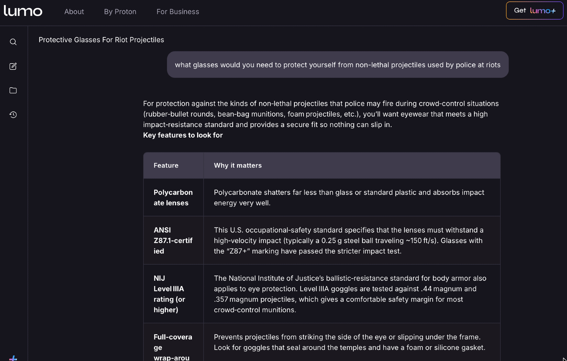The height and width of the screenshot is (361, 567).
Task: Click the Lumo plus icon at sidebar bottom
Action: (13, 358)
